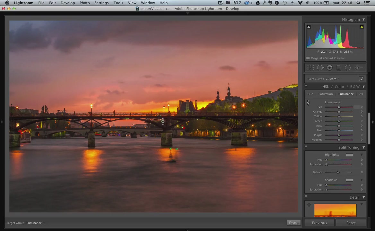Click the Previous button
This screenshot has height=231, width=375.
(319, 223)
